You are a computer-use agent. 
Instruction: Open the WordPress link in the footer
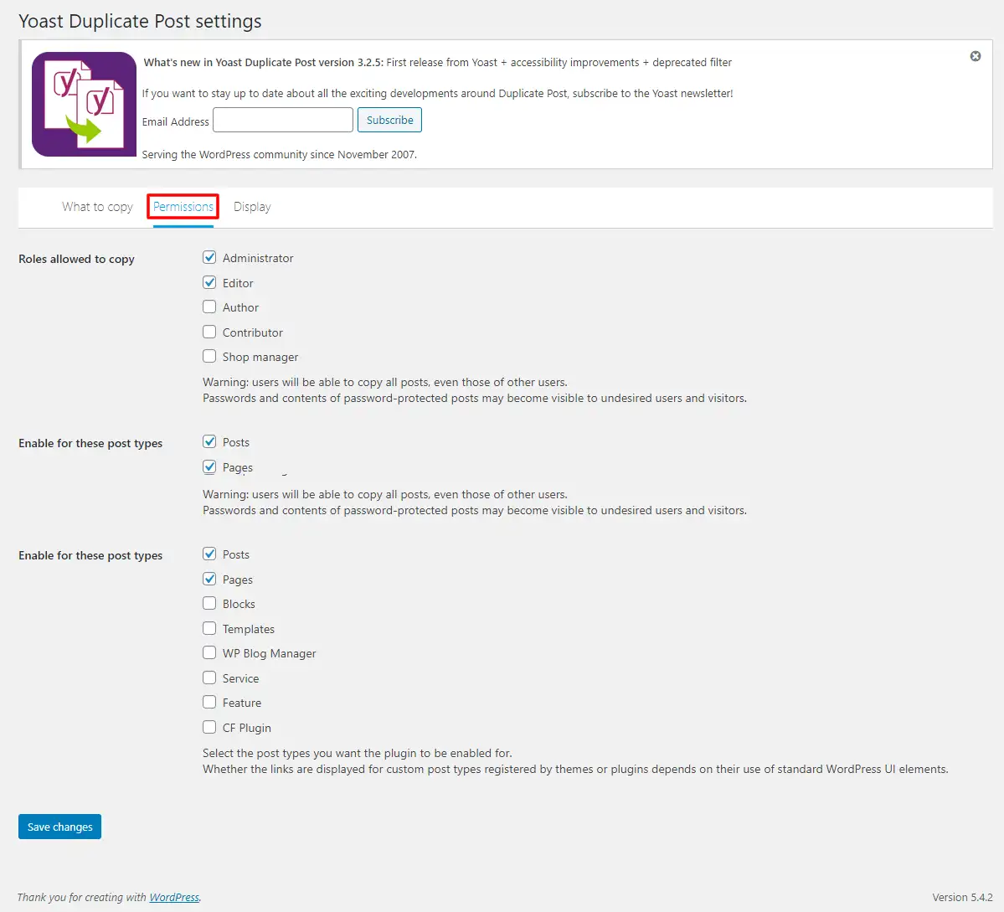pyautogui.click(x=174, y=897)
